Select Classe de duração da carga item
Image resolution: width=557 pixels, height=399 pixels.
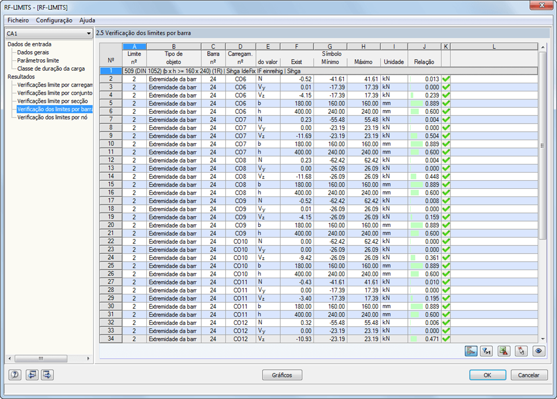tap(51, 69)
